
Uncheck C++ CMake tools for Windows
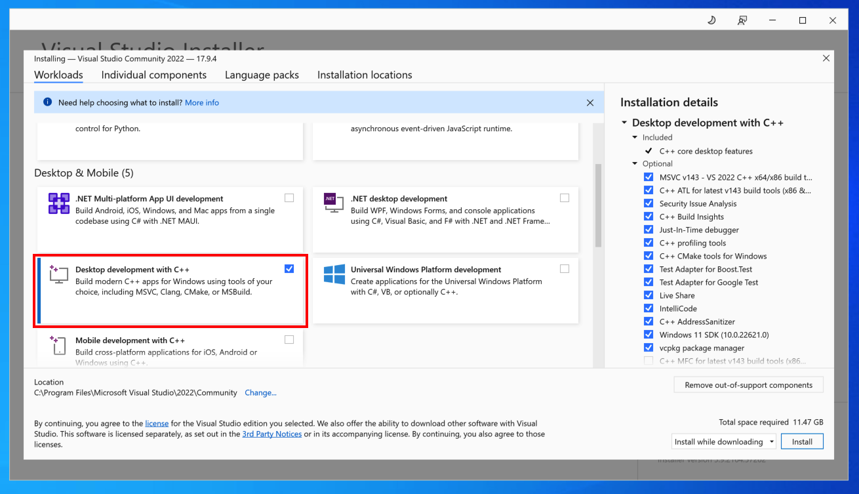[649, 256]
